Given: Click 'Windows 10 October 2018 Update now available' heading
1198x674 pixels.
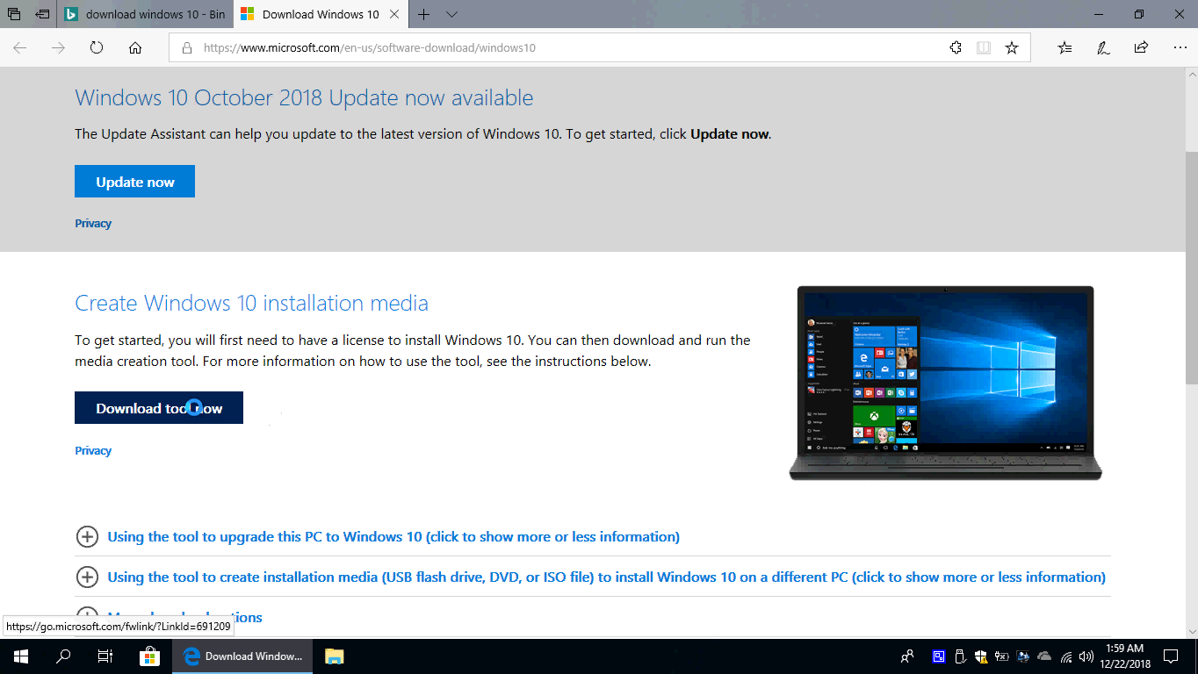Looking at the screenshot, I should point(304,97).
